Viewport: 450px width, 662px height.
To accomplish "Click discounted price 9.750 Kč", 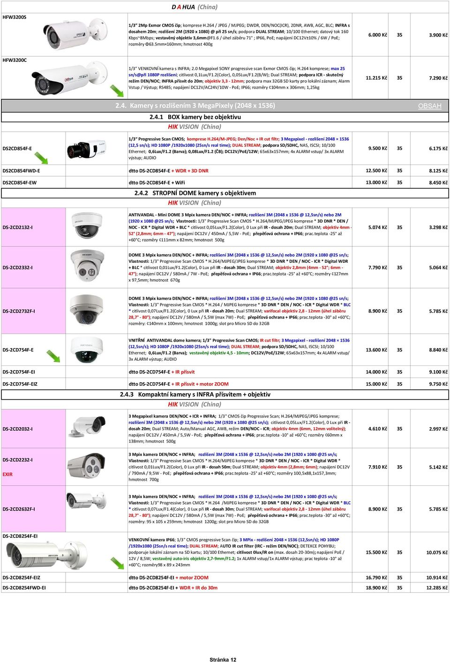I will click(438, 384).
